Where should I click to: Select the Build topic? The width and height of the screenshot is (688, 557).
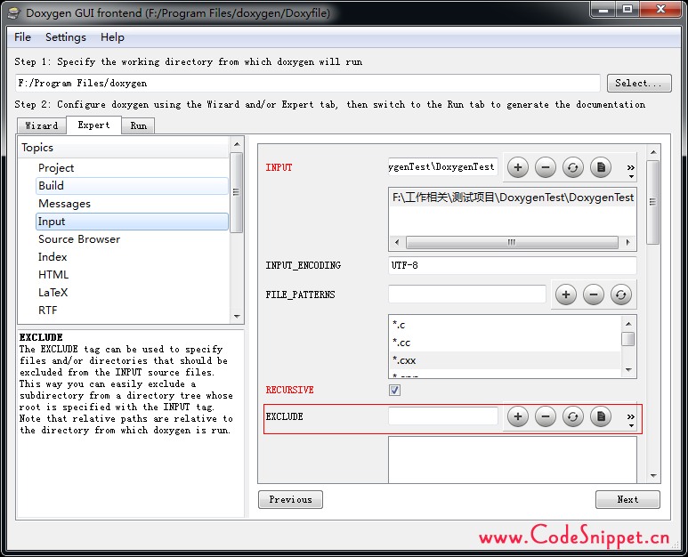pyautogui.click(x=132, y=186)
